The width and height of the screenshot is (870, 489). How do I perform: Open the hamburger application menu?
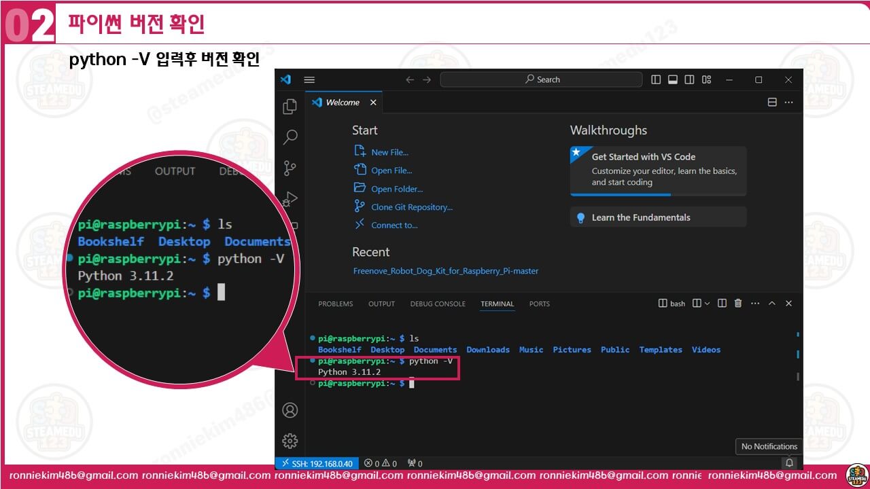tap(309, 79)
